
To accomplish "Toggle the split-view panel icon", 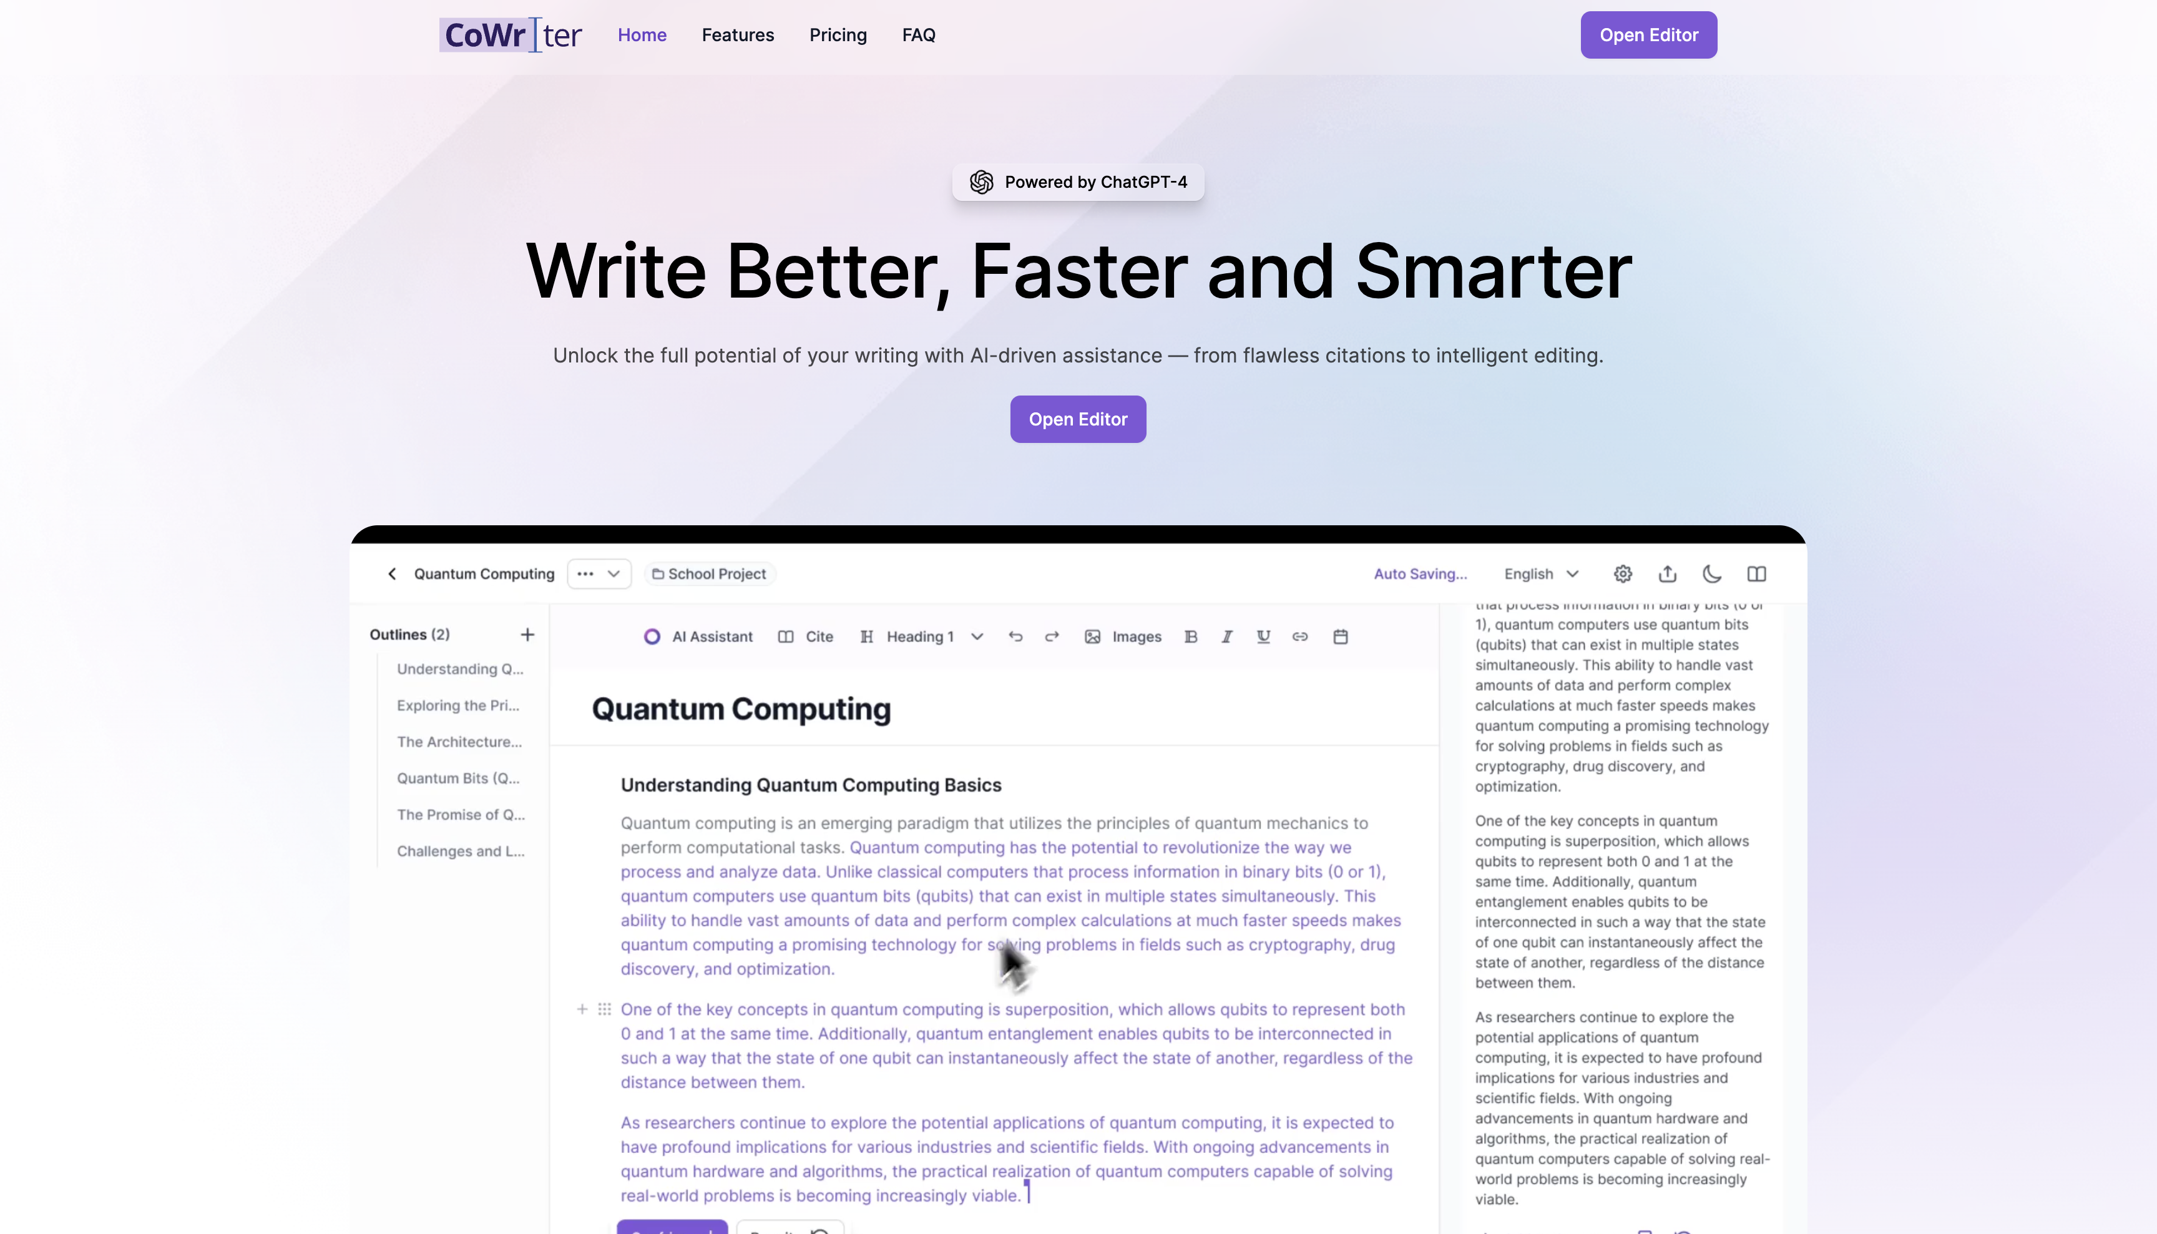I will point(1757,575).
